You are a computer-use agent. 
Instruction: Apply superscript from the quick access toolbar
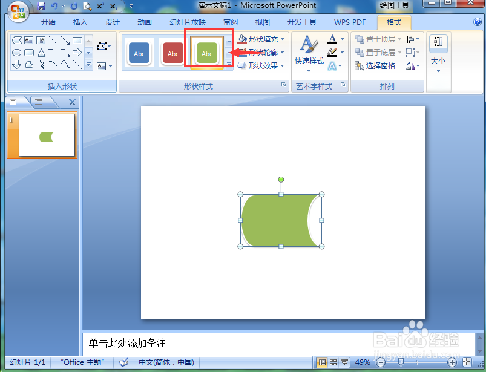[100, 6]
